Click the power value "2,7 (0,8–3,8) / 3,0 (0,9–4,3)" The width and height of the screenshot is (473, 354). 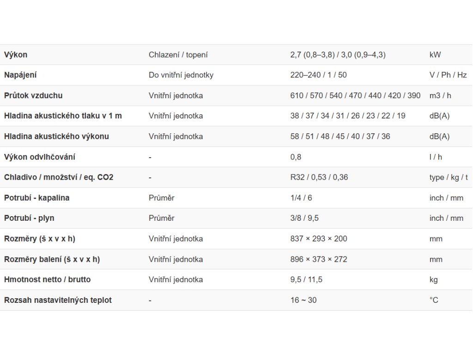point(338,55)
